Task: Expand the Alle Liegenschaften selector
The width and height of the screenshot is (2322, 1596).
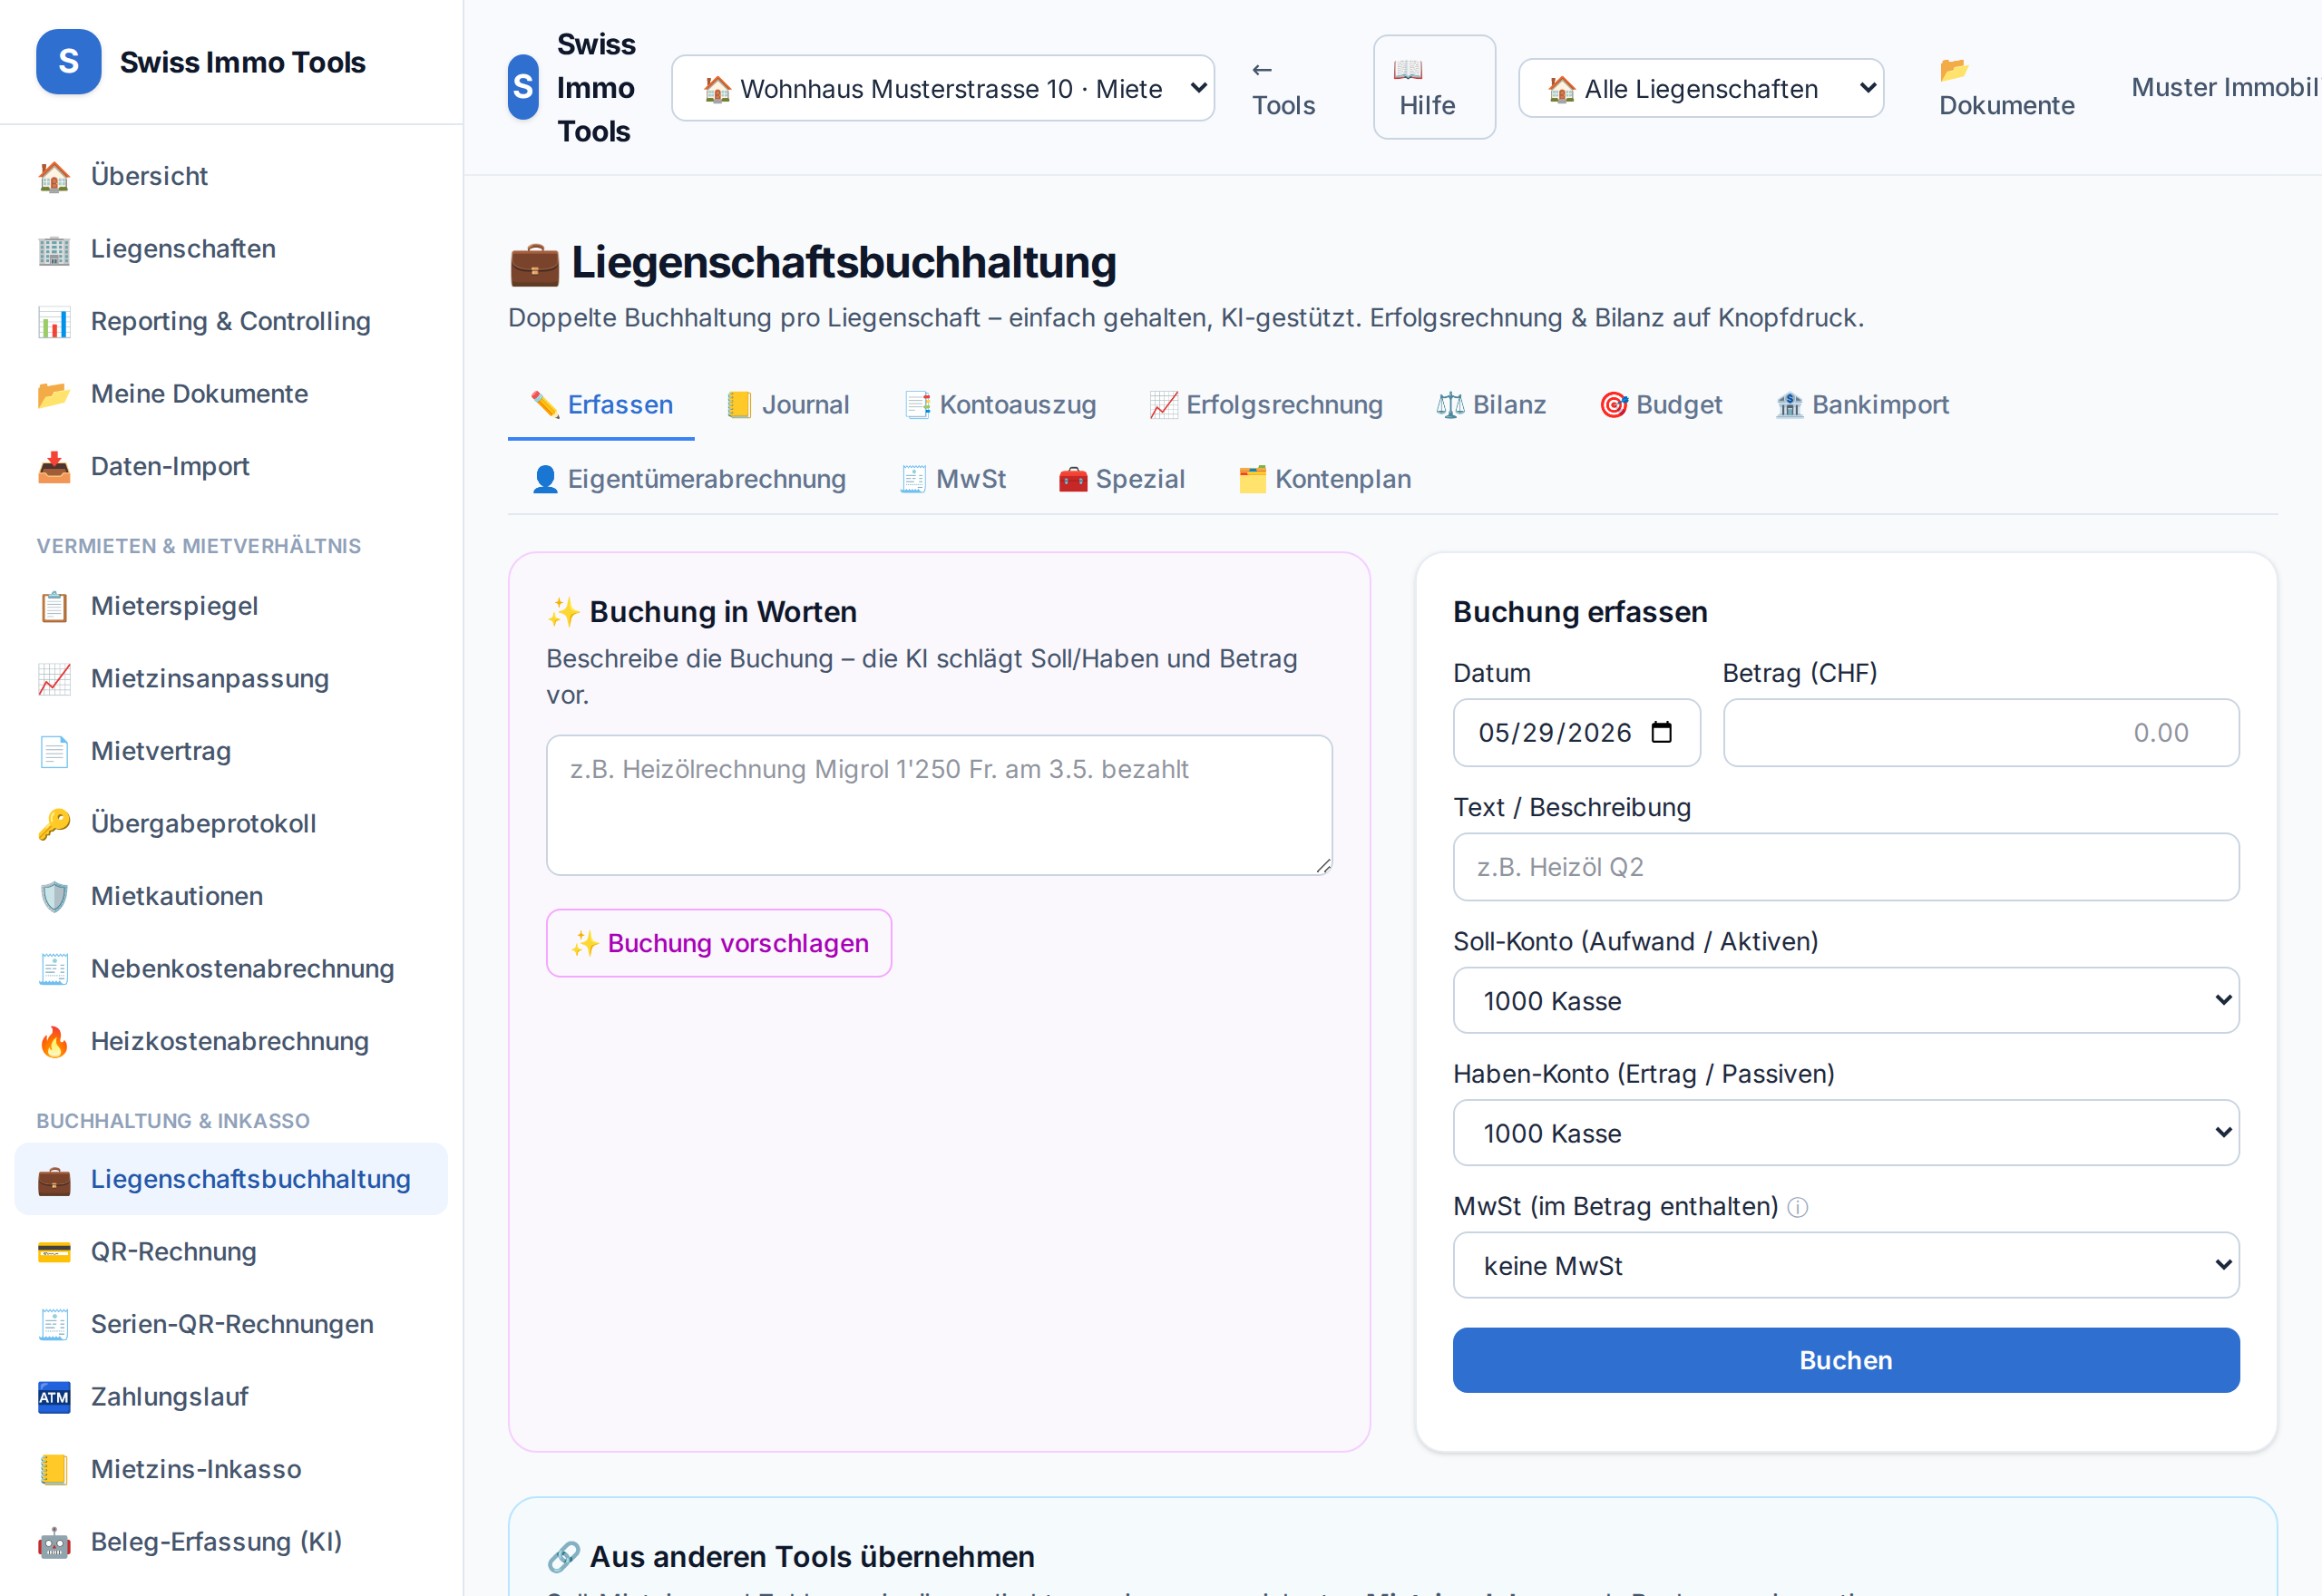Action: [1701, 88]
